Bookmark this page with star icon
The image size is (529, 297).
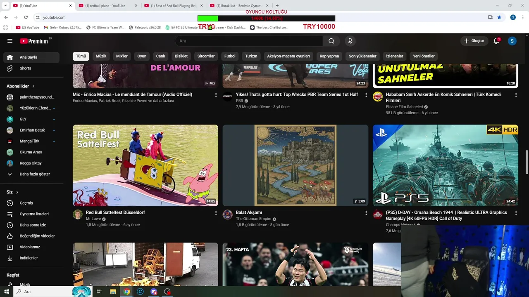[499, 17]
